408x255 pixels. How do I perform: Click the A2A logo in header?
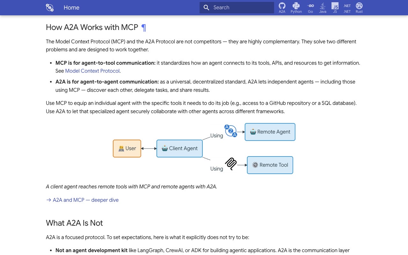50,8
